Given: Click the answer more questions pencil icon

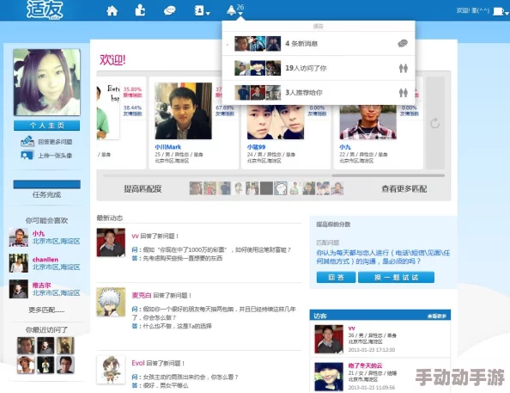Looking at the screenshot, I should coord(27,141).
